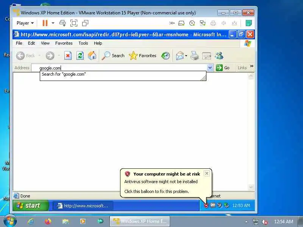Click the network icon in Windows 7 tray
Screen dimensions: 303x227
(x=256, y=222)
